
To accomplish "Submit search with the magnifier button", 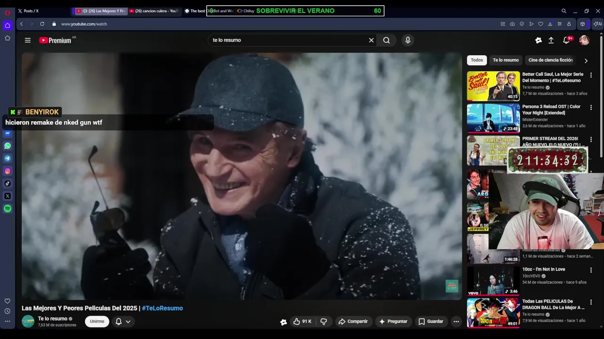I will point(386,40).
